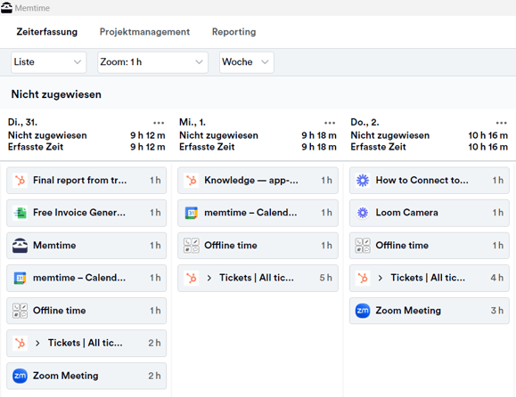The width and height of the screenshot is (516, 397).
Task: Open the Liste view dropdown
Action: [x=48, y=62]
